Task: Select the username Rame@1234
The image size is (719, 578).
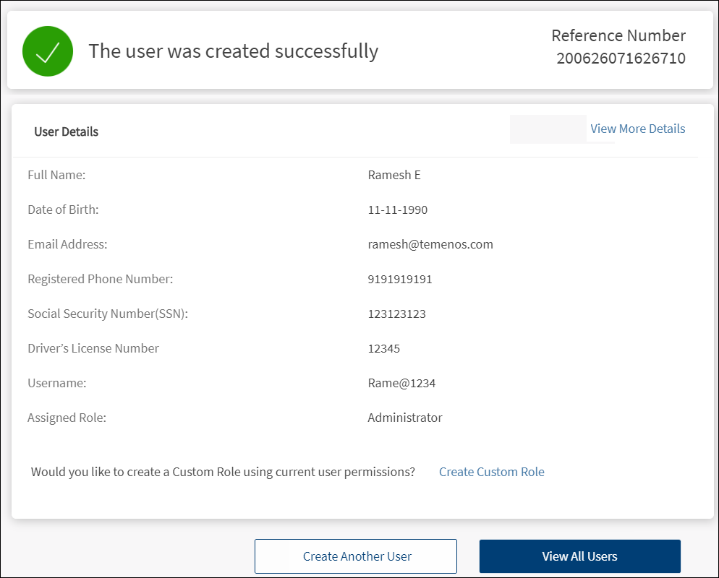Action: point(401,383)
